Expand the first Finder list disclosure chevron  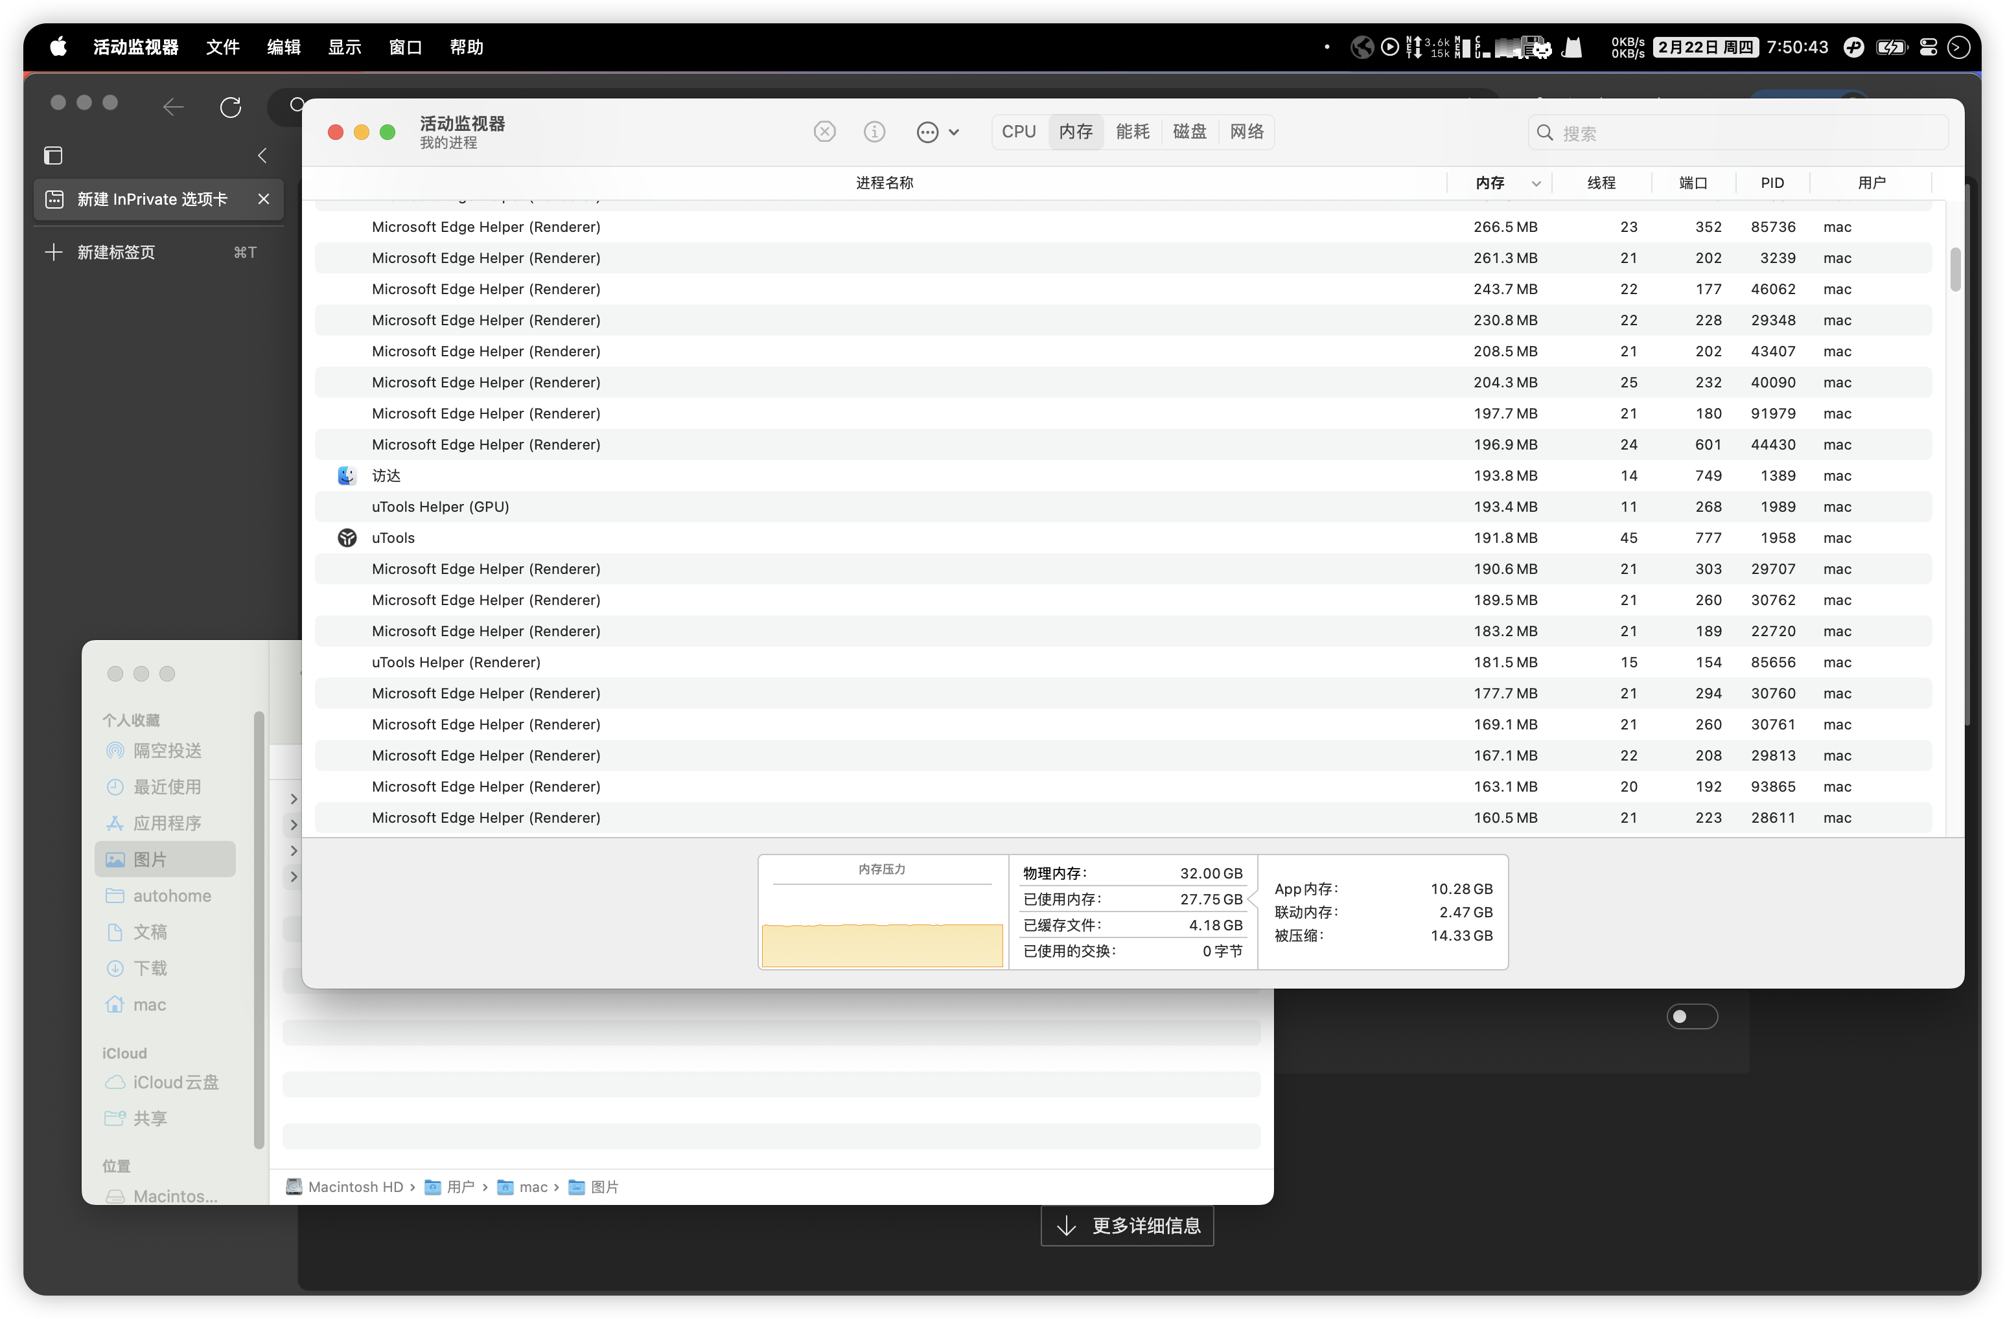[x=293, y=799]
